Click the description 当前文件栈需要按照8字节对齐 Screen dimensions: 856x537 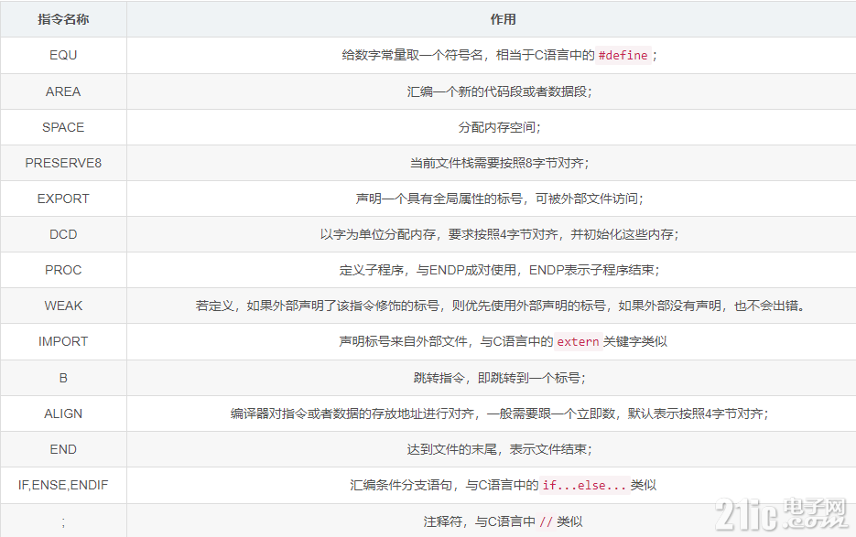point(499,163)
